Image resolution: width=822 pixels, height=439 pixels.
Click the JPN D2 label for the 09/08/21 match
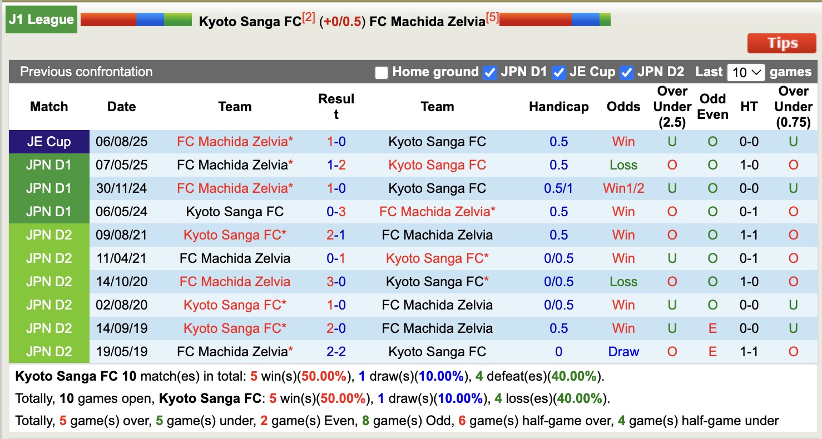48,235
